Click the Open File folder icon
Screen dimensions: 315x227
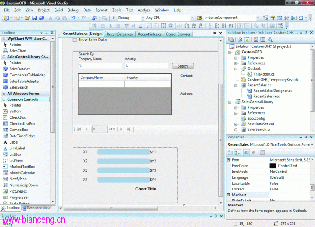[x=27, y=18]
